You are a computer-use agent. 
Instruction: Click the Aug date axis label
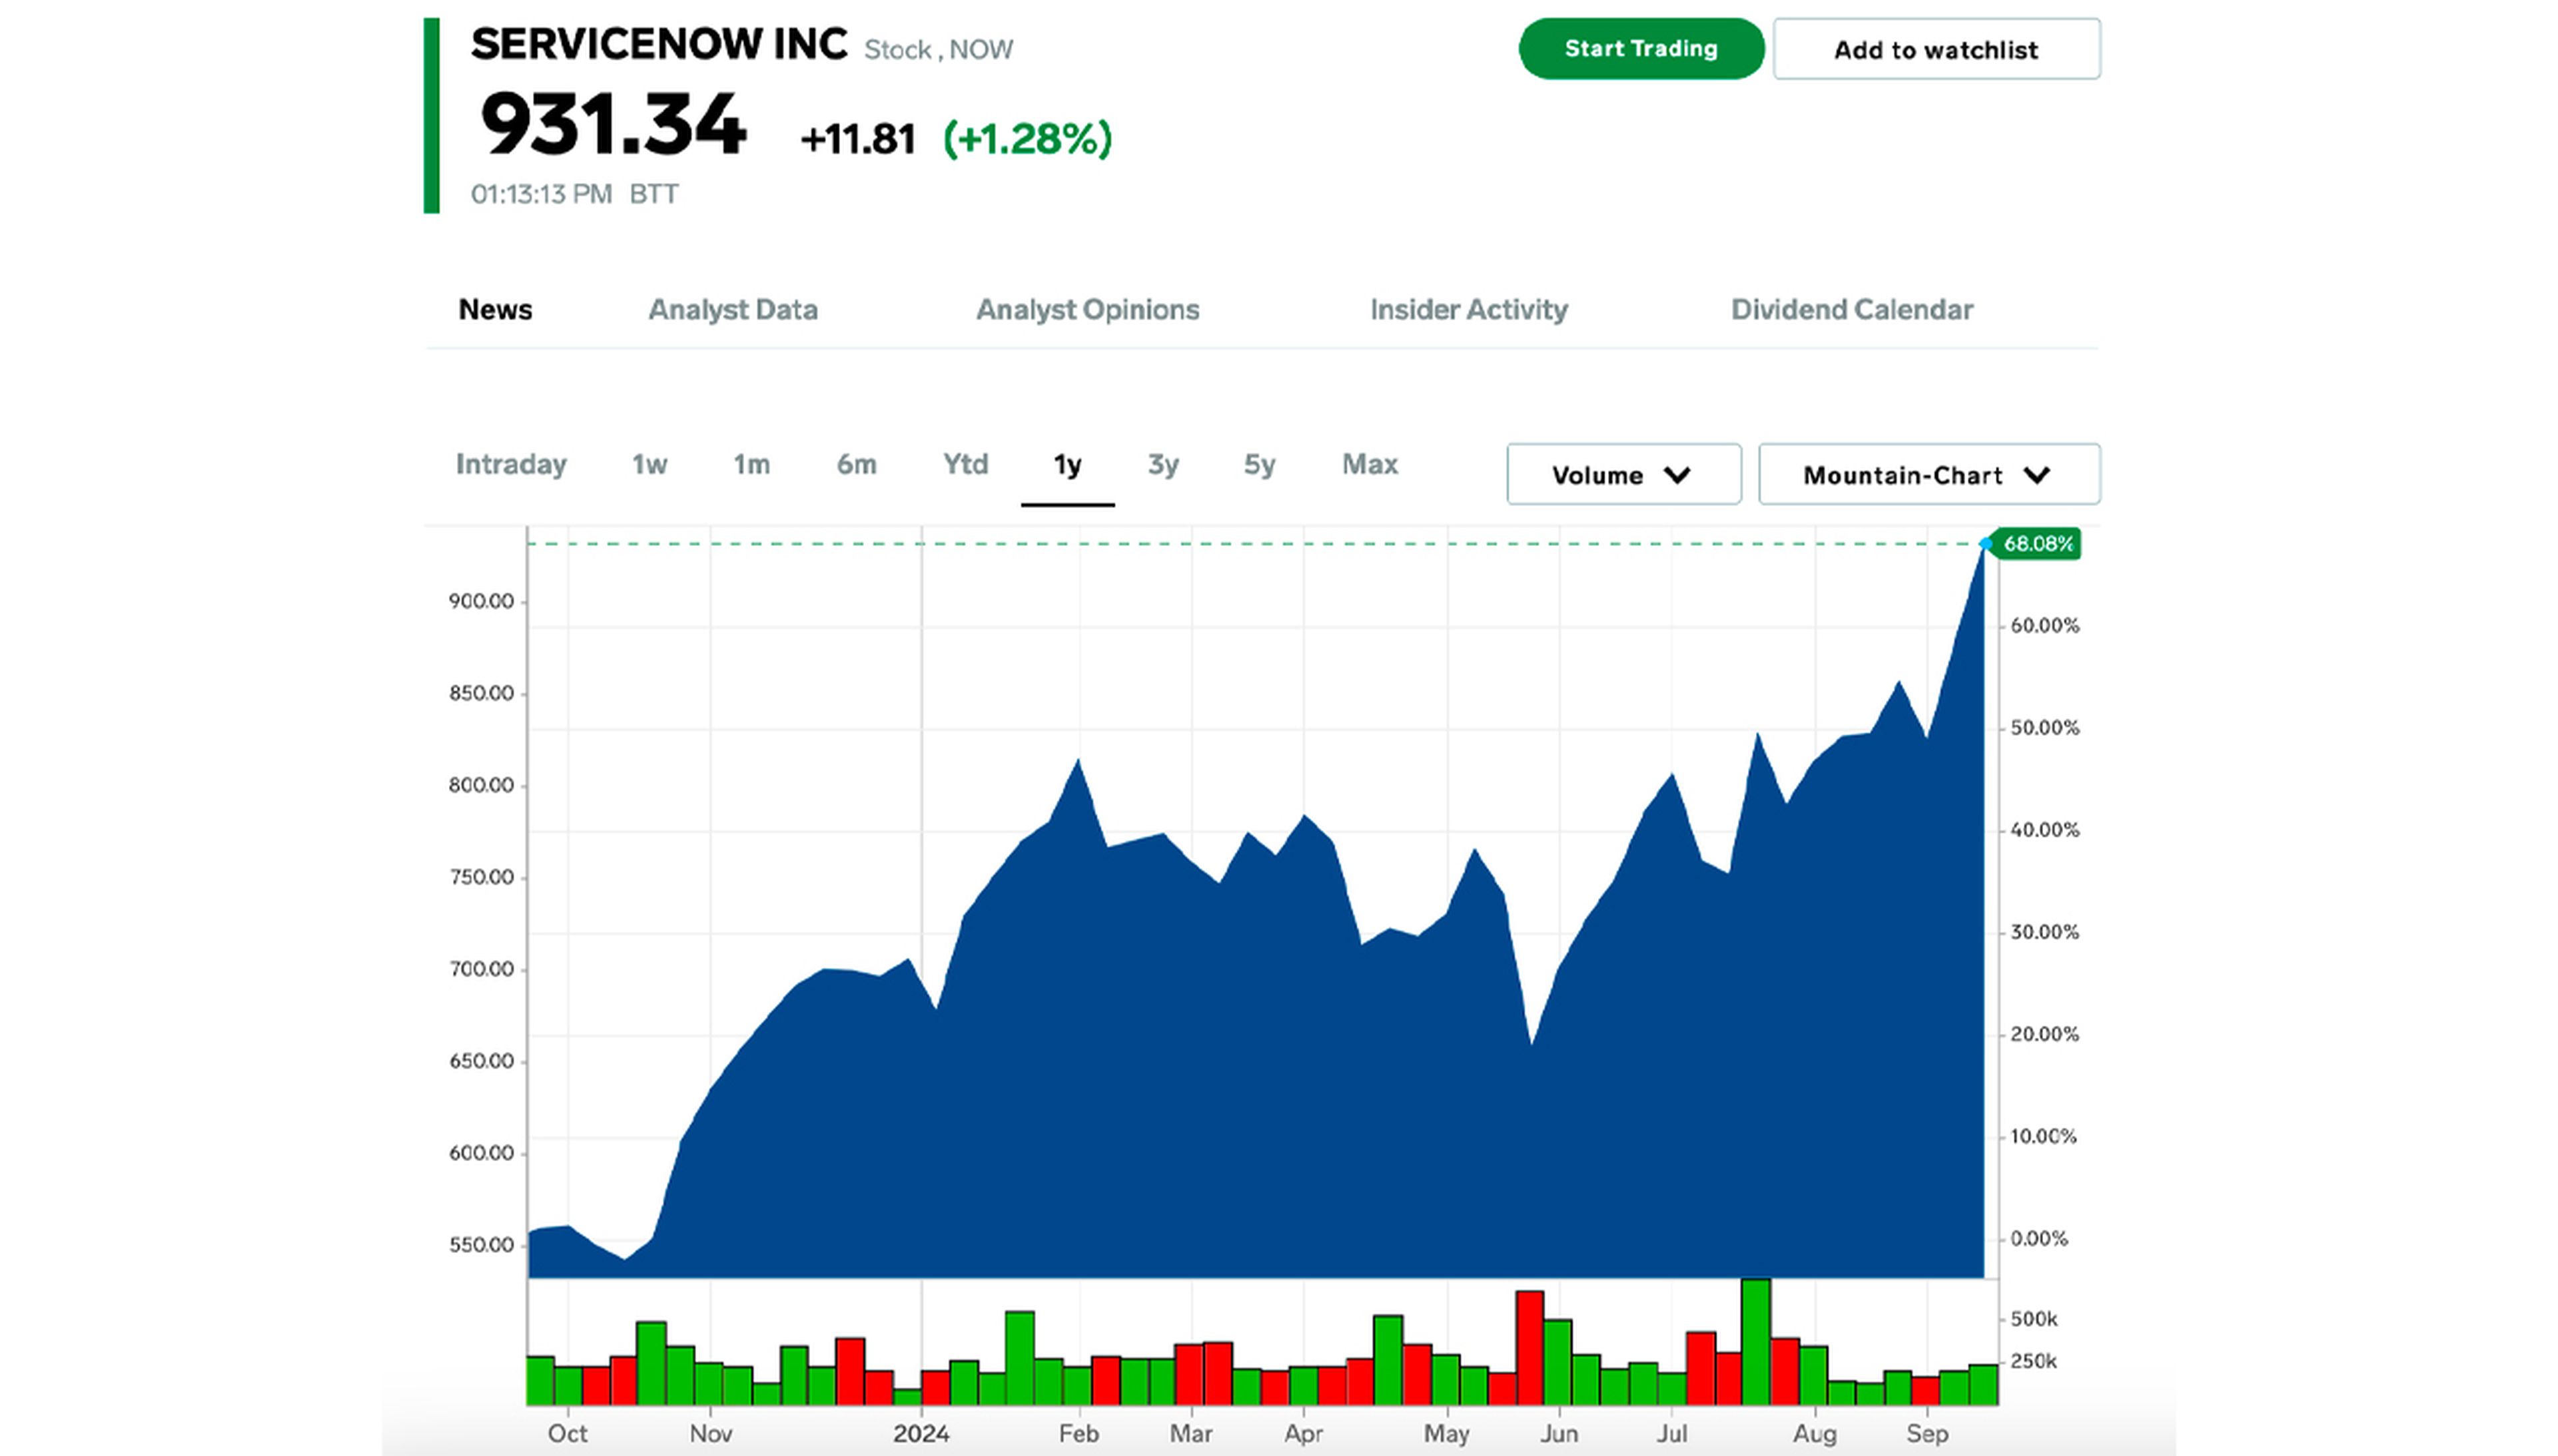[1815, 1435]
